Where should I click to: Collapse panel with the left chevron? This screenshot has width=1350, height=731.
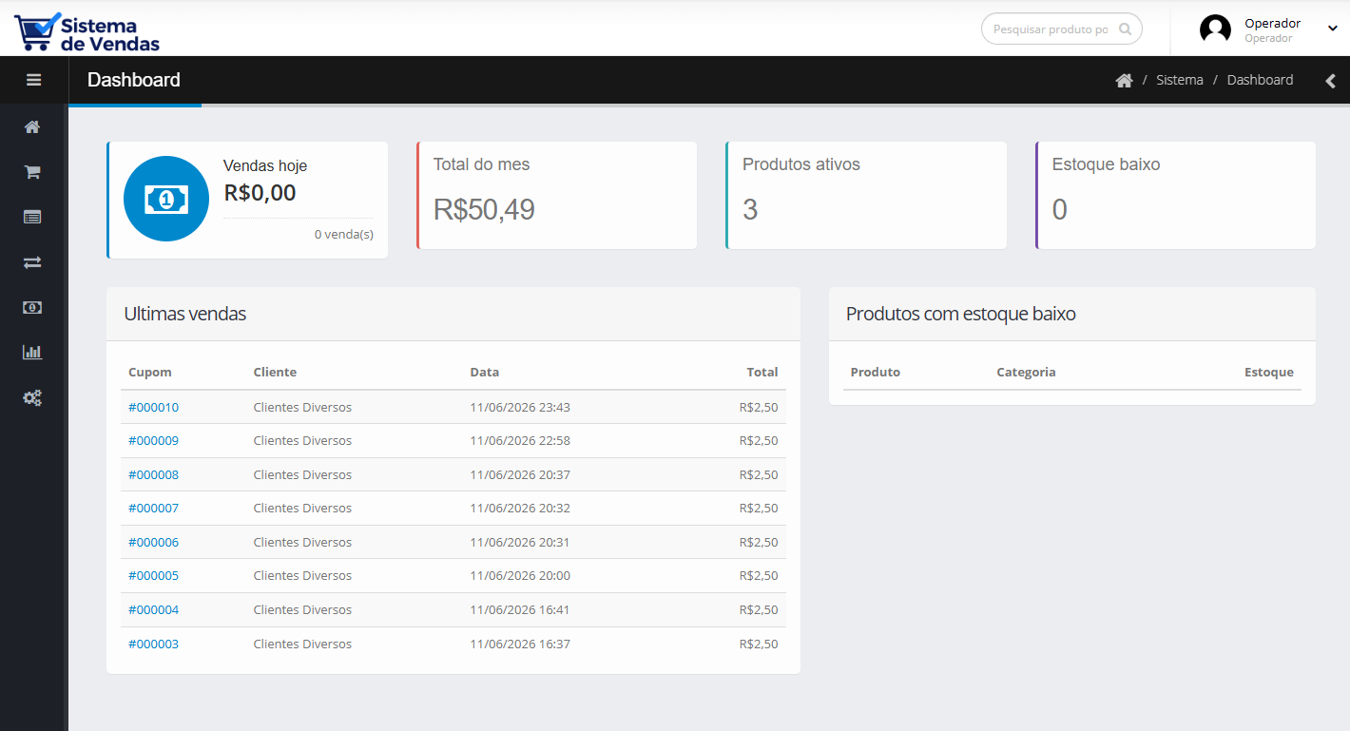[x=1330, y=81]
